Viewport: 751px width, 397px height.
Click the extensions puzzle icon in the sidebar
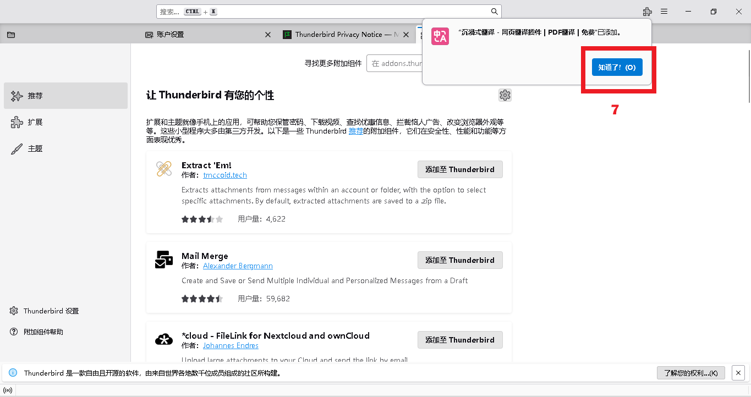[x=17, y=122]
